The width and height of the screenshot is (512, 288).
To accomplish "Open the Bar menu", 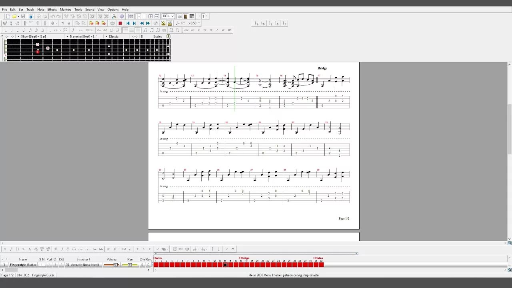I will (x=21, y=10).
